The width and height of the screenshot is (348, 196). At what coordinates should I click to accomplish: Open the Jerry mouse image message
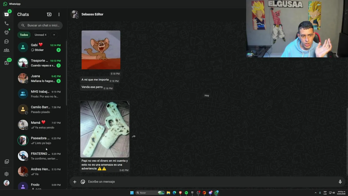[x=101, y=50]
